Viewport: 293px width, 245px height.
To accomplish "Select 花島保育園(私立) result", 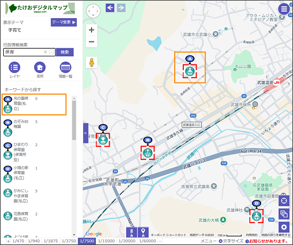I will pyautogui.click(x=21, y=216).
